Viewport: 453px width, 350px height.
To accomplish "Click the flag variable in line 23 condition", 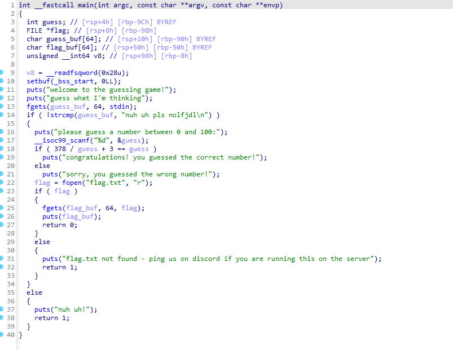I will pos(62,191).
